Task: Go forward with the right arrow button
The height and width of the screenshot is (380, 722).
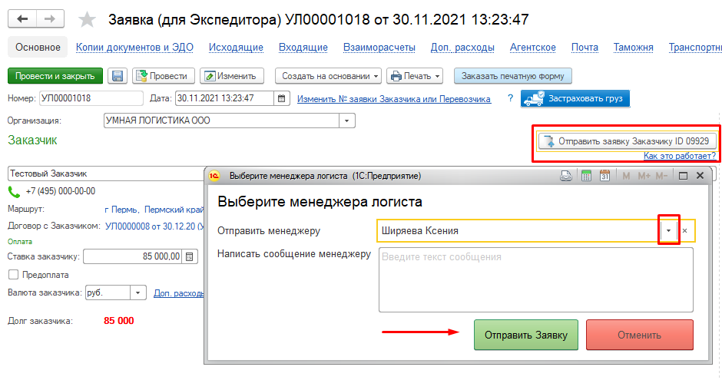Action: (50, 19)
